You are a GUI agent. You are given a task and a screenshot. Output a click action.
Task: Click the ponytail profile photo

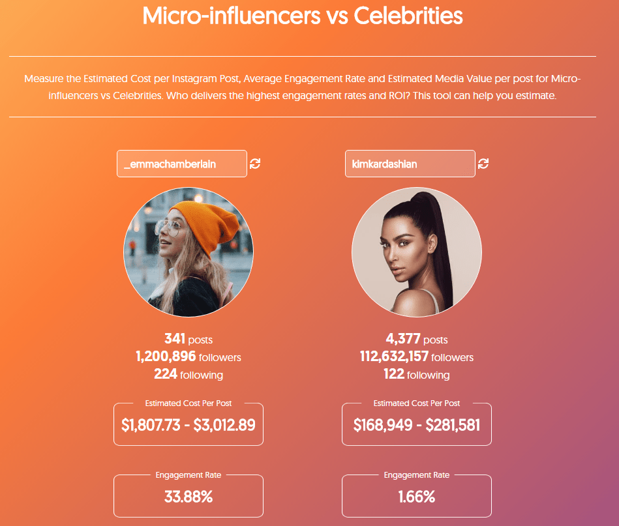417,252
